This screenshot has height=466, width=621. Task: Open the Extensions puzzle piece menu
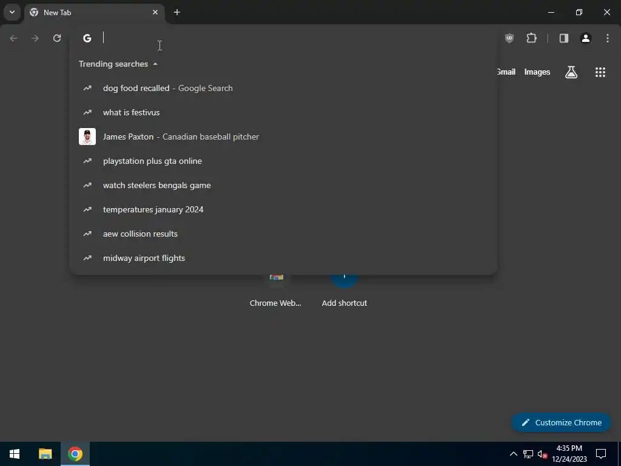tap(531, 38)
